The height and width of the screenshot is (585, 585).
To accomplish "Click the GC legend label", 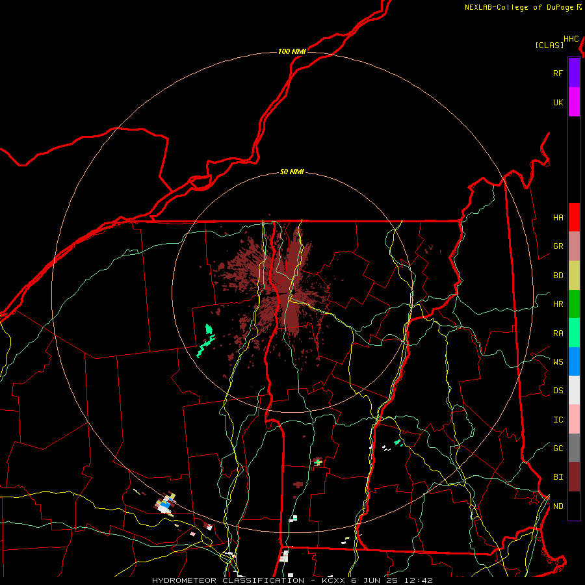I will [x=558, y=448].
